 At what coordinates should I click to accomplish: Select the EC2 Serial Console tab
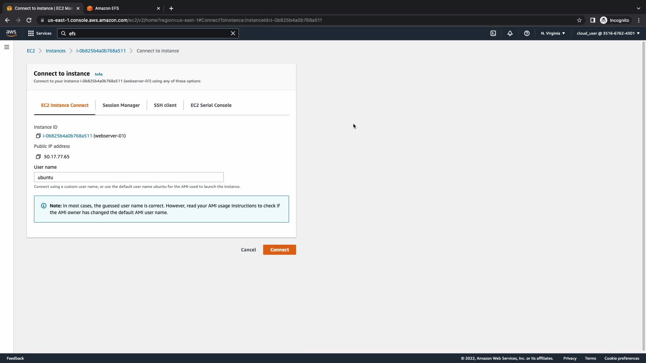211,105
